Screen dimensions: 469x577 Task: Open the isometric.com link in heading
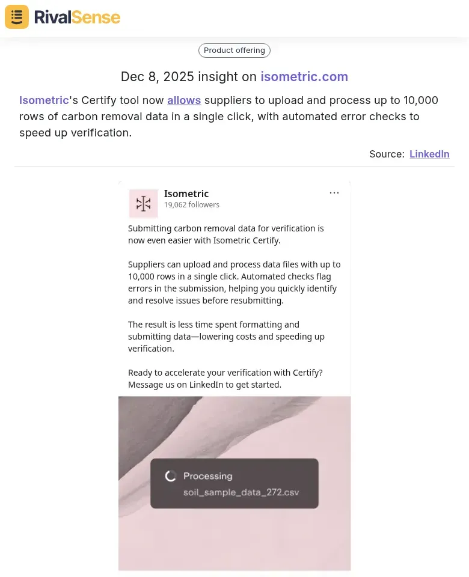click(x=304, y=77)
